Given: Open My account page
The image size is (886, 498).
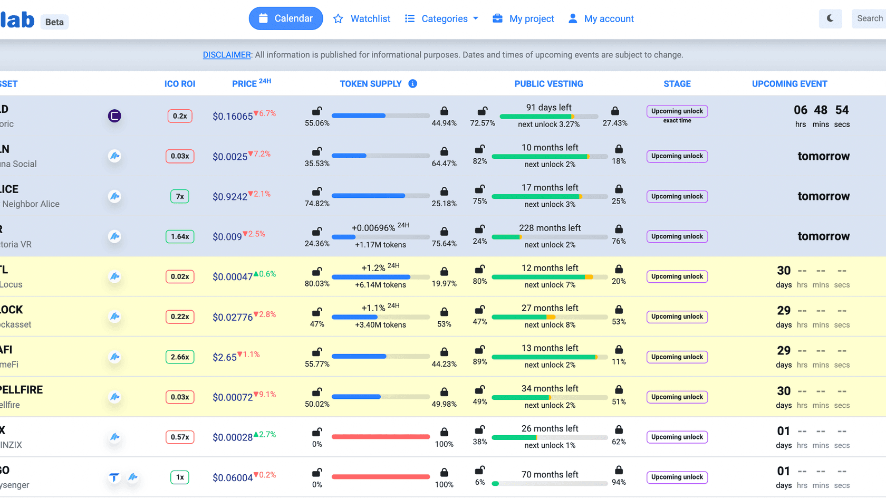Looking at the screenshot, I should 601,19.
